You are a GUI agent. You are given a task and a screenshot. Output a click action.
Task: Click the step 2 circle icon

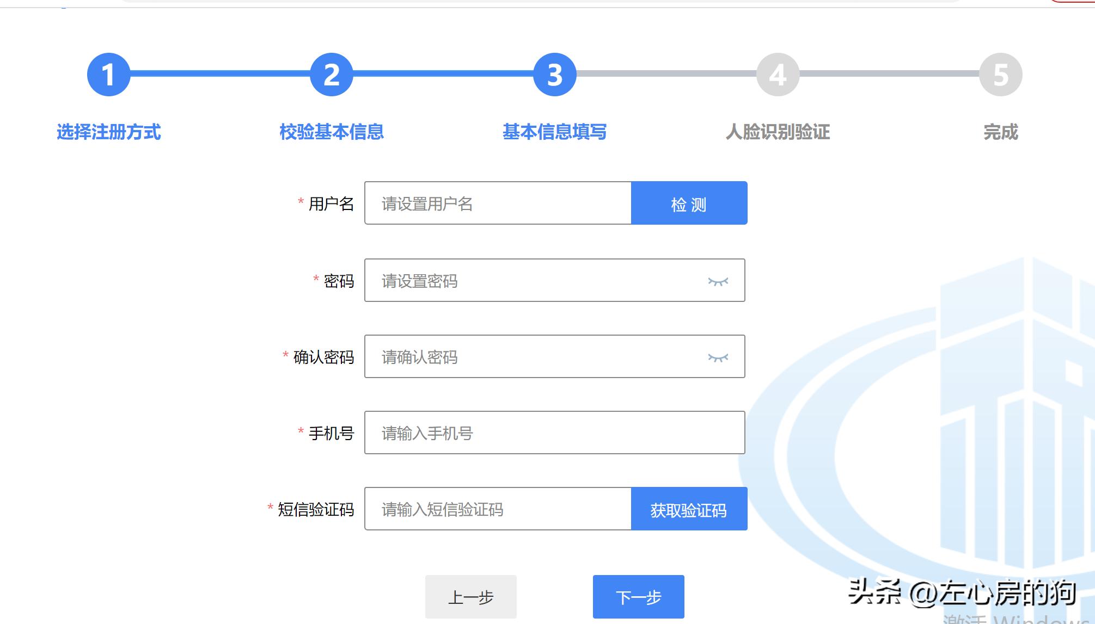(x=331, y=76)
